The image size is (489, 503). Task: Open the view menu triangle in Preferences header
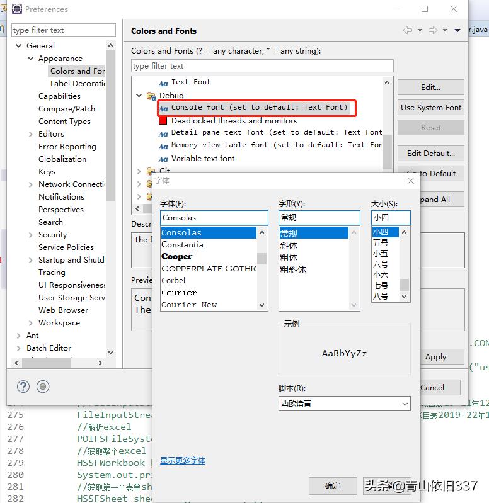pos(457,30)
